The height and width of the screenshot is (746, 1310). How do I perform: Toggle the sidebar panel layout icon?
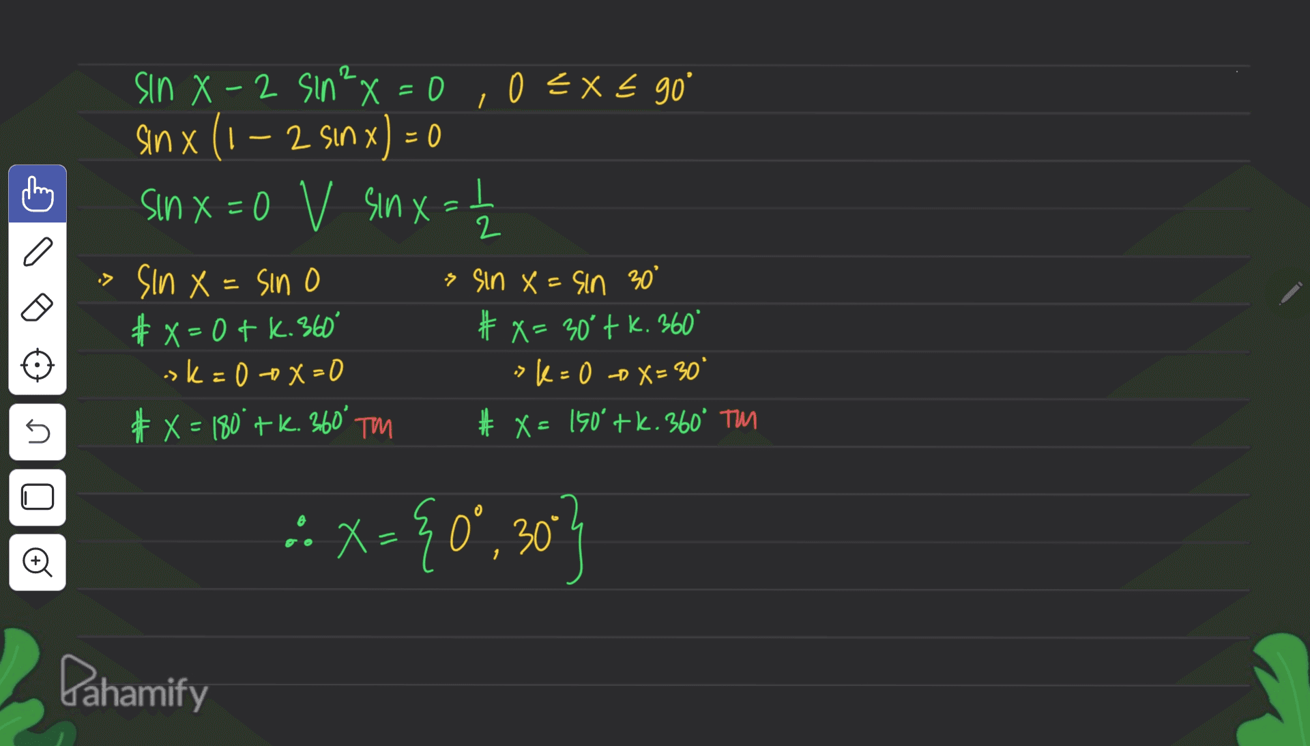pos(38,497)
